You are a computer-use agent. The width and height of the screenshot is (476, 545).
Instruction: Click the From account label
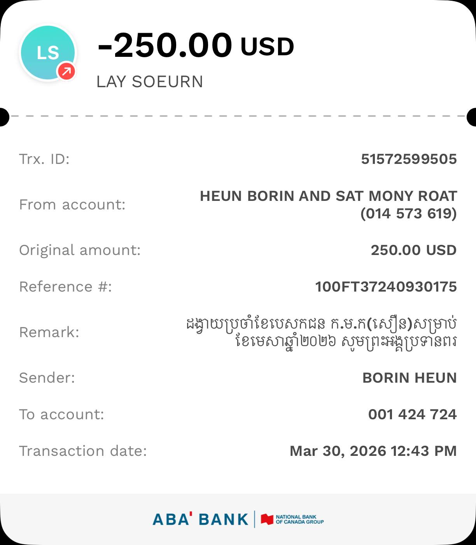(72, 204)
